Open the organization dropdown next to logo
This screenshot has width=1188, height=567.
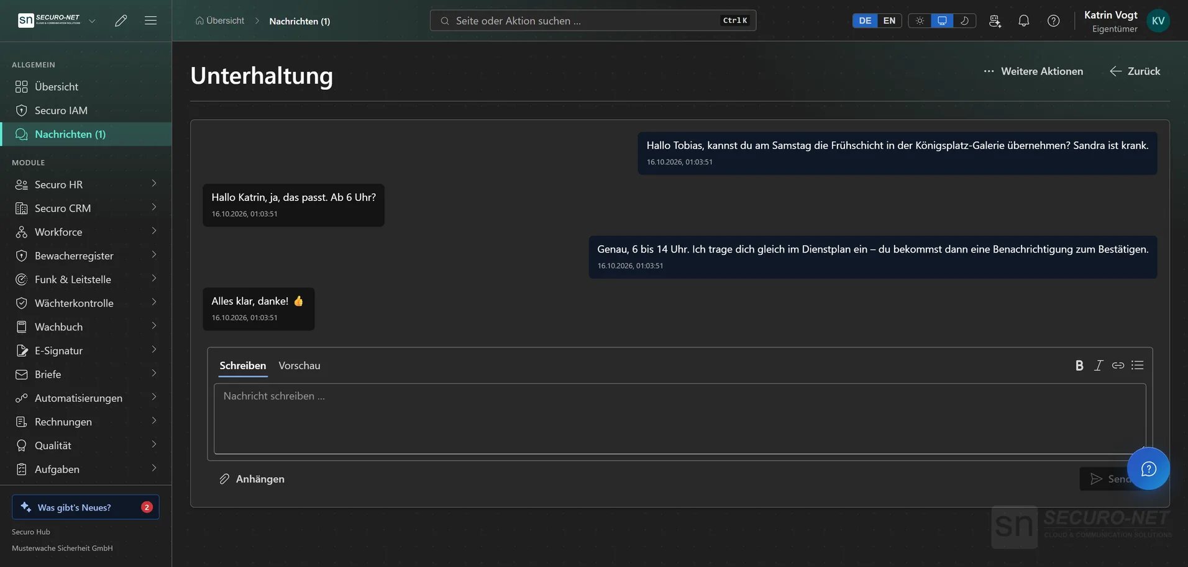pos(92,20)
